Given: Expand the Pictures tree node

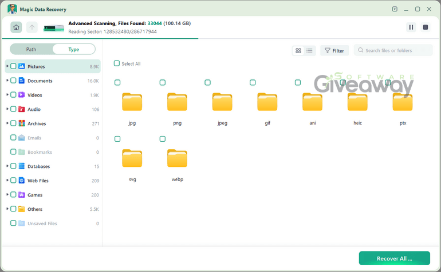Looking at the screenshot, I should [x=7, y=66].
